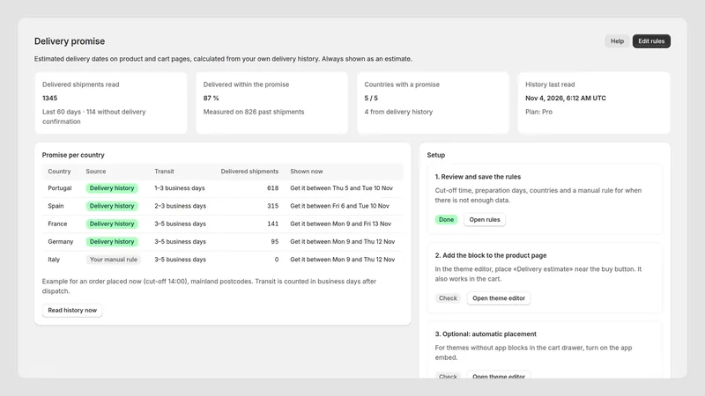Image resolution: width=705 pixels, height=396 pixels.
Task: Click 1–3 business days for Portugal
Action: pos(180,188)
